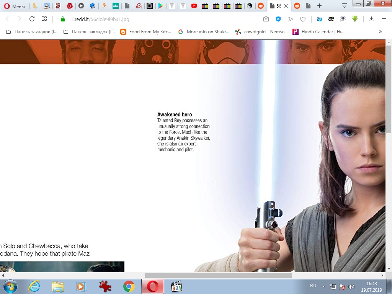Click the vertical scrollbar up arrow
392x294 pixels.
[x=389, y=42]
